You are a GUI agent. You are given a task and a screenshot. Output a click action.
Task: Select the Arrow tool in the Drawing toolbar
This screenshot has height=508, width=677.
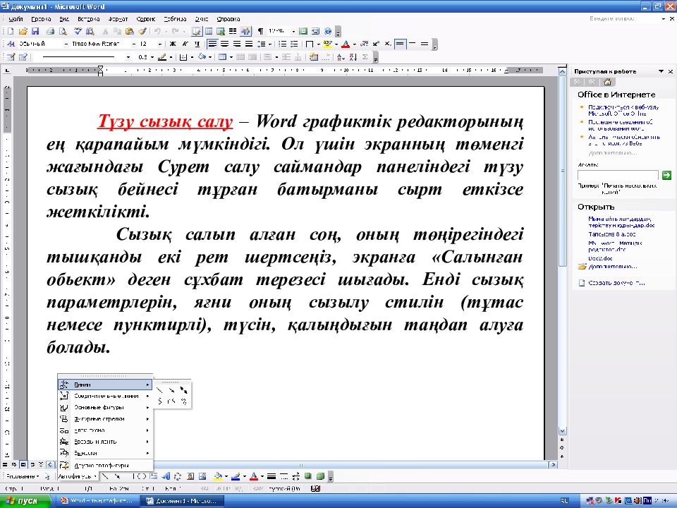[x=117, y=476]
